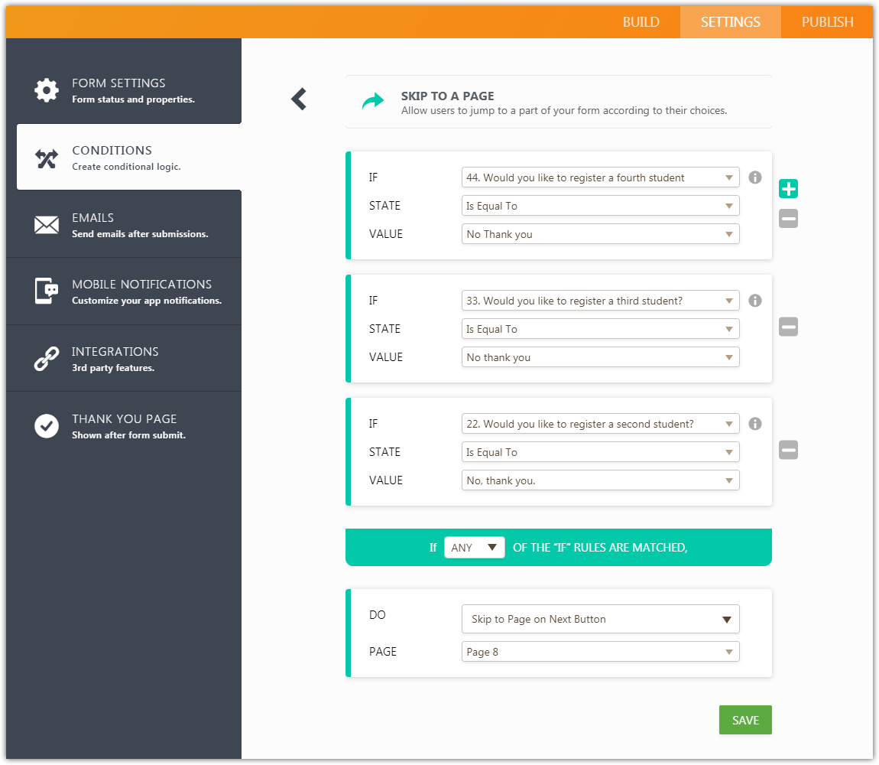Click the back arrow chevron icon
The width and height of the screenshot is (879, 765).
pos(299,99)
